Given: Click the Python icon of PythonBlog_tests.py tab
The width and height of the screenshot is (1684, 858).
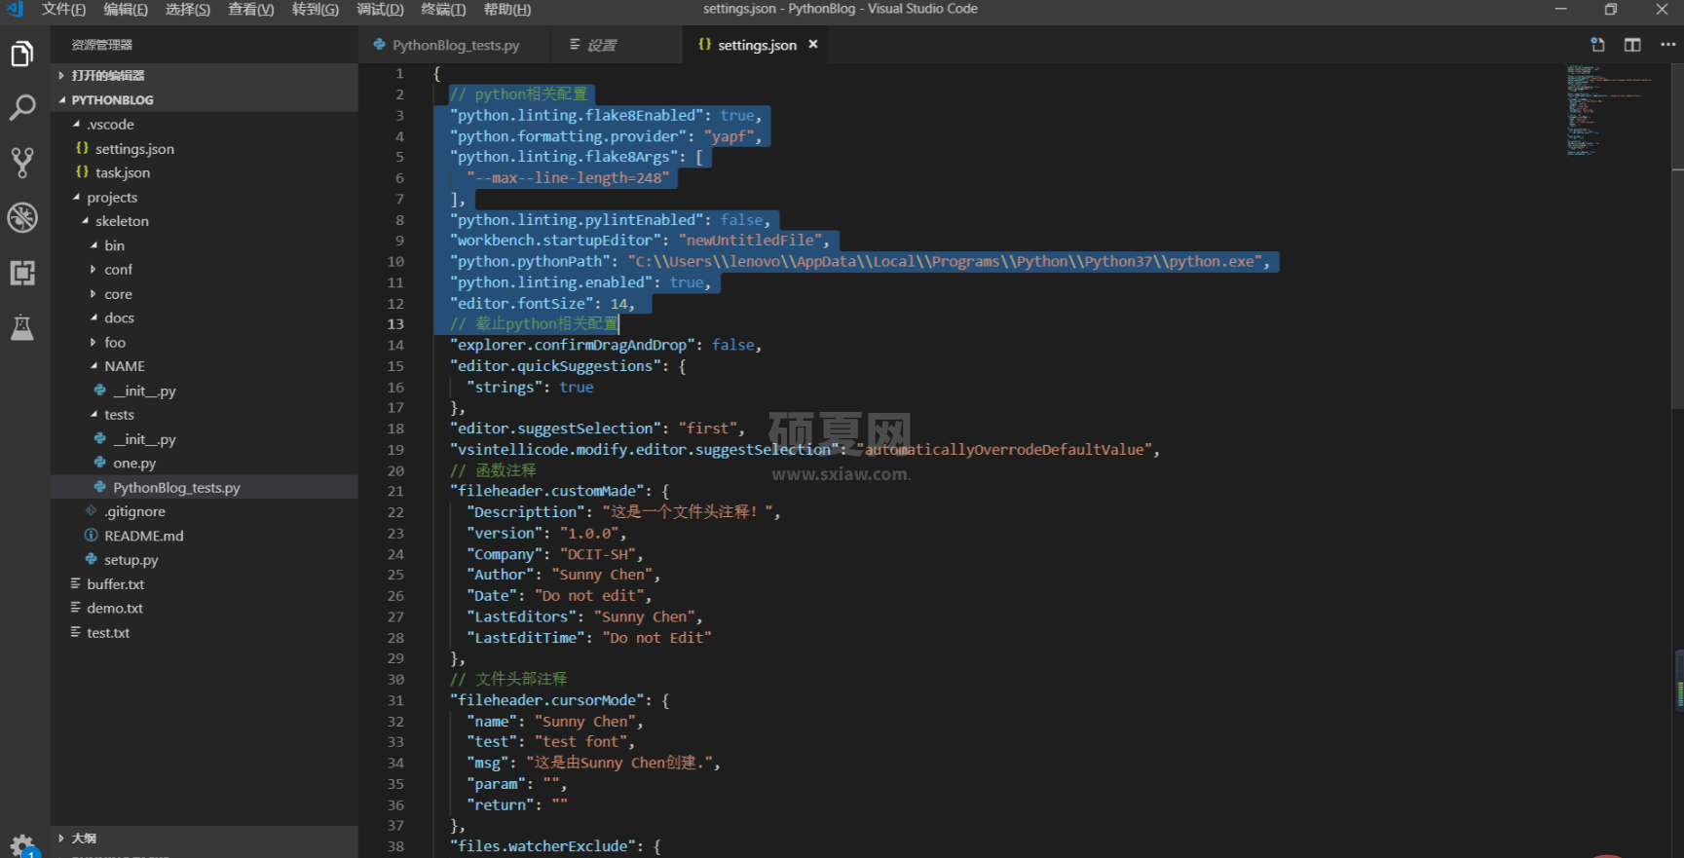Looking at the screenshot, I should (x=379, y=45).
